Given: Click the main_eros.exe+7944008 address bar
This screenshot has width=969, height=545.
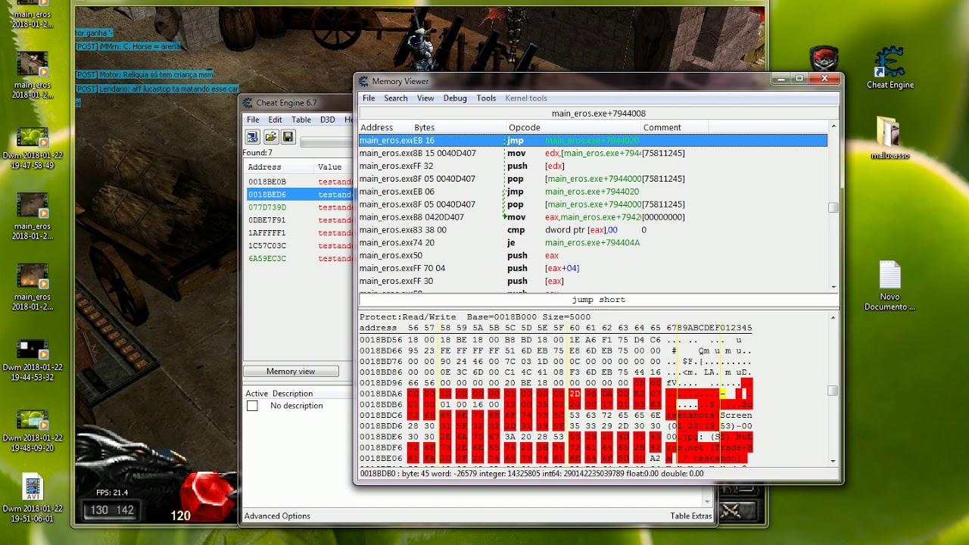Looking at the screenshot, I should tap(598, 114).
